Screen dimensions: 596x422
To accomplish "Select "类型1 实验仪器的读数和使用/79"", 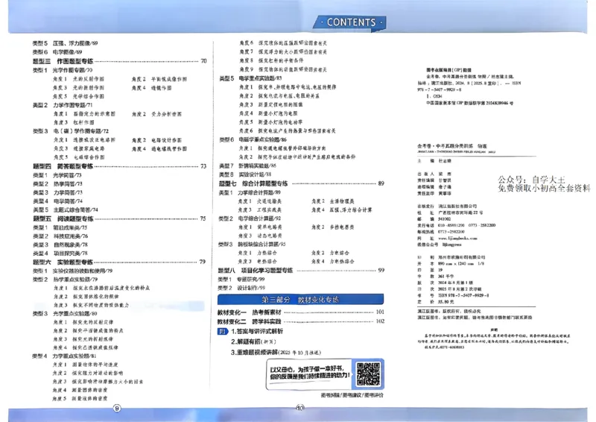I will pyautogui.click(x=72, y=271).
